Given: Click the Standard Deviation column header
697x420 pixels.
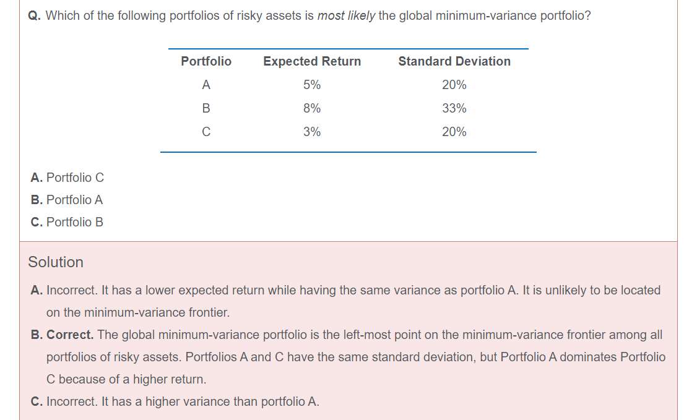Looking at the screenshot, I should pyautogui.click(x=454, y=61).
